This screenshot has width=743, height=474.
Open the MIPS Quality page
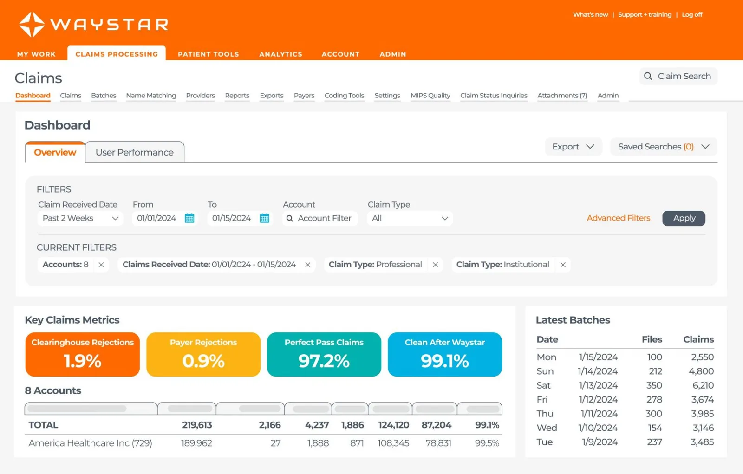click(430, 96)
